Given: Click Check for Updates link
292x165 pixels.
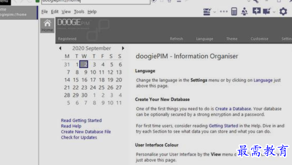Looking at the screenshot, I should click(x=79, y=137).
